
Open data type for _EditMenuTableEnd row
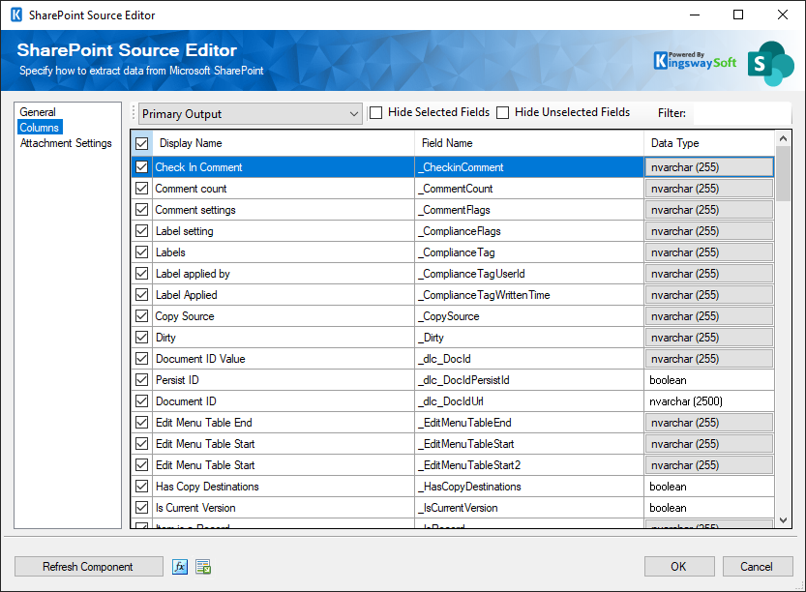709,423
